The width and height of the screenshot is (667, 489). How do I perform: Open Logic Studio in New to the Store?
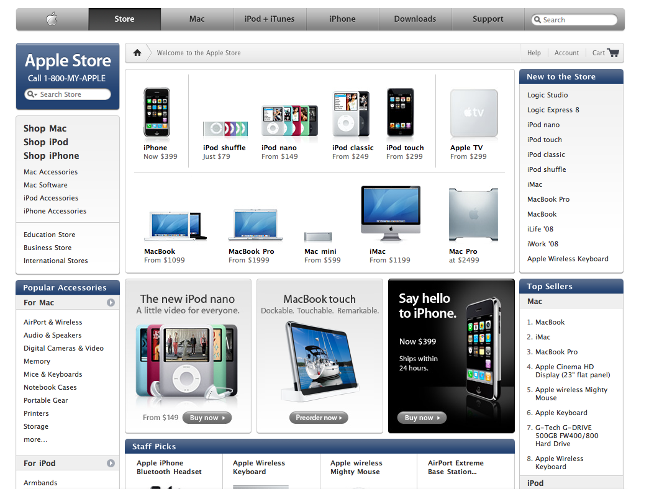click(x=548, y=95)
